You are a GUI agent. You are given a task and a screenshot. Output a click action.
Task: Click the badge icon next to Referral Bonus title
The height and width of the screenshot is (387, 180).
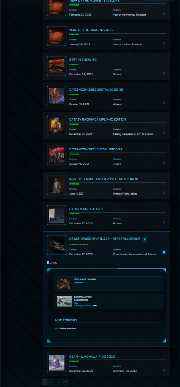tap(145, 239)
